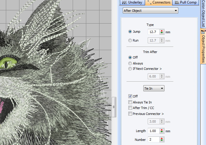
Task: Set Trim After to Always
Action: pos(130,63)
